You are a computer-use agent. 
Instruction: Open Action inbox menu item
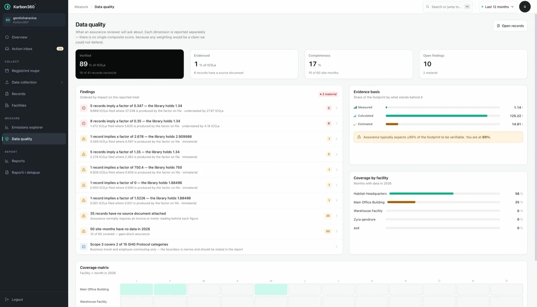(x=34, y=49)
